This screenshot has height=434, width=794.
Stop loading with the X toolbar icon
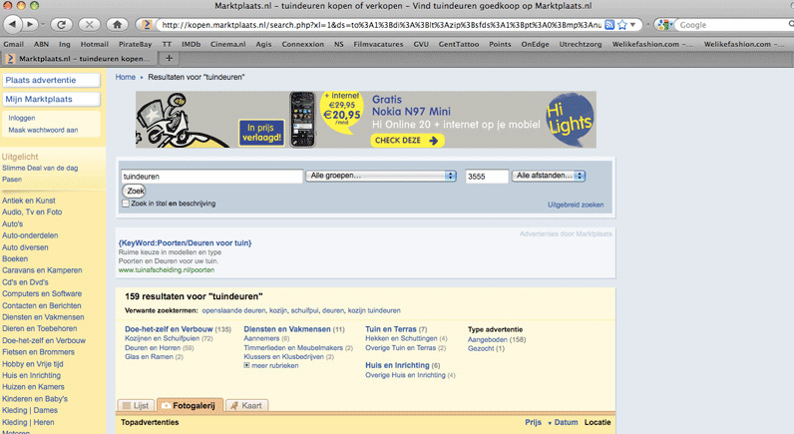pyautogui.click(x=89, y=24)
